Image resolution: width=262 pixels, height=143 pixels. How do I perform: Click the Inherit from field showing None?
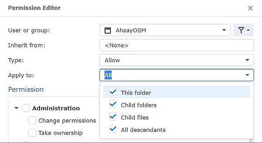(x=176, y=45)
